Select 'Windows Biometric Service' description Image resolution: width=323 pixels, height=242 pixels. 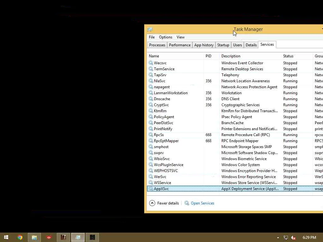click(x=244, y=158)
